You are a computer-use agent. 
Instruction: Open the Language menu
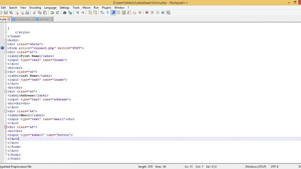(x=50, y=8)
